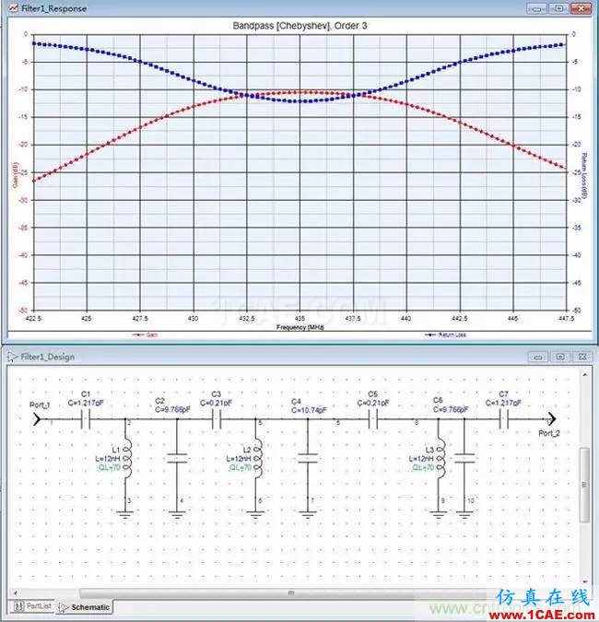
Task: Click the vertical scrollbar thumb in Design
Action: [584, 485]
